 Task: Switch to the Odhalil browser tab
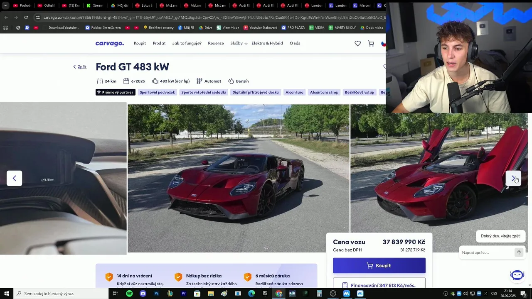tap(46, 5)
